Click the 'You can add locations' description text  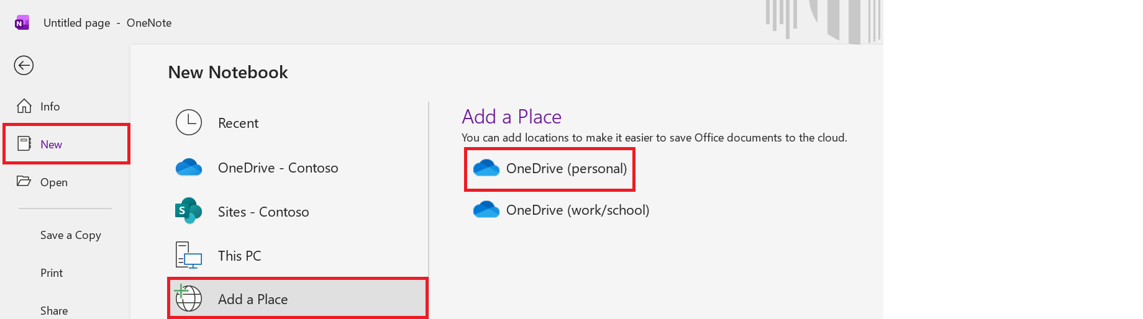654,138
